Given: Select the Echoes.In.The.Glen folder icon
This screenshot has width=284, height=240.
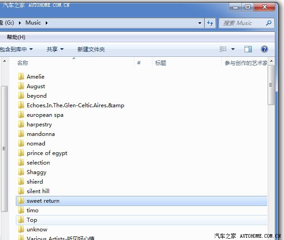Looking at the screenshot, I should click(21, 105).
